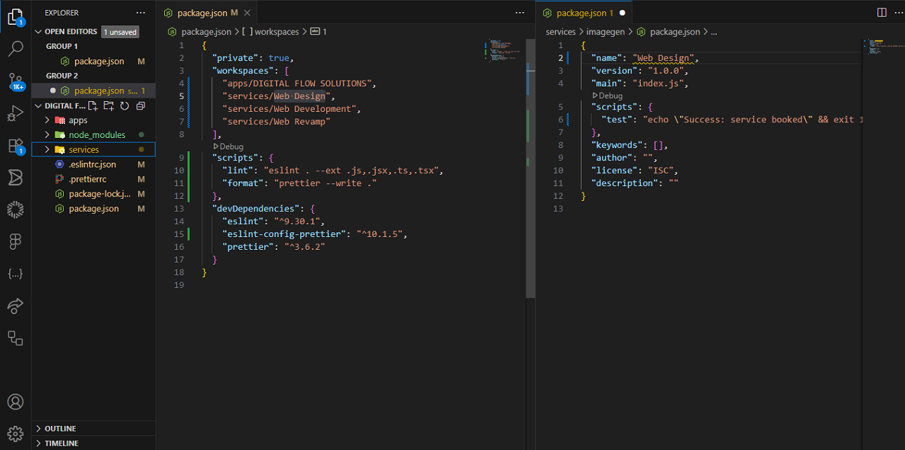Viewport: 905px width, 450px height.
Task: Expand the services folder
Action: [83, 150]
